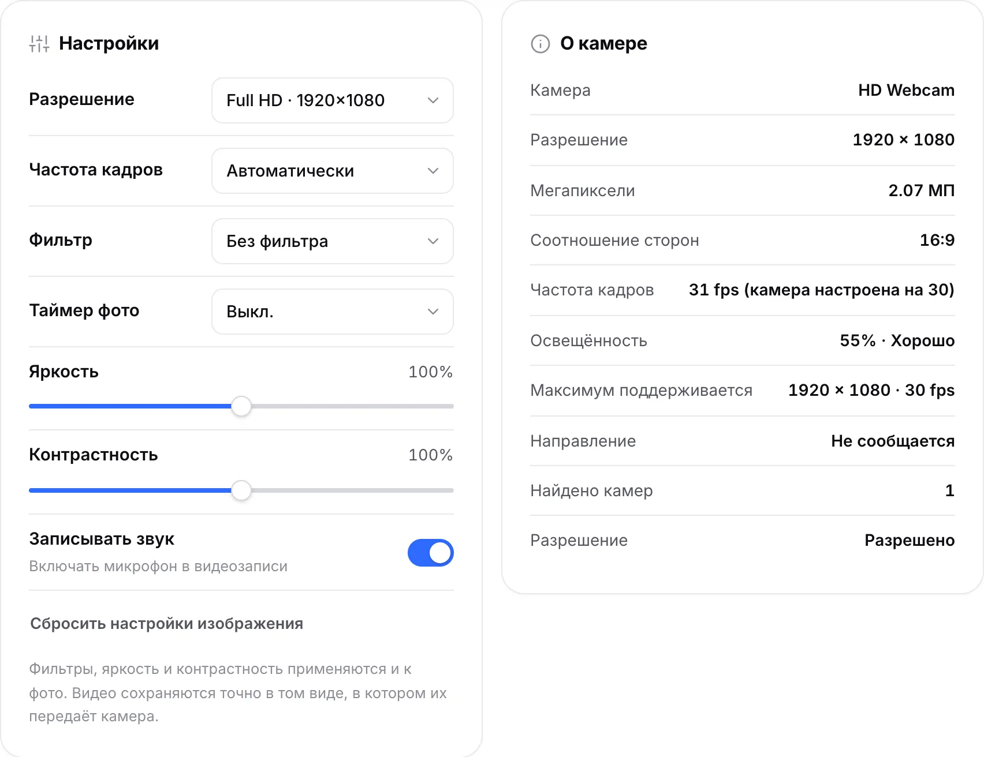Click the Таймер фото label
The width and height of the screenshot is (984, 757).
click(x=84, y=310)
